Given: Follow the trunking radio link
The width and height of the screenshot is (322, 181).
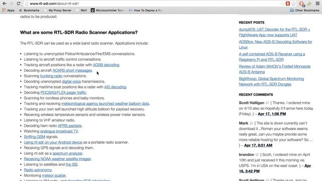Looking at the screenshot, I should pyautogui.click(x=51, y=76).
